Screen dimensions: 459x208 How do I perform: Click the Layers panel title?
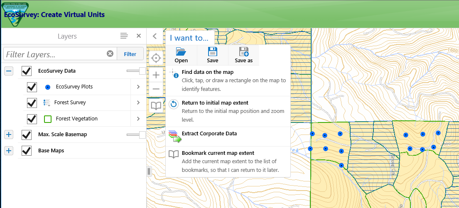[x=67, y=36]
